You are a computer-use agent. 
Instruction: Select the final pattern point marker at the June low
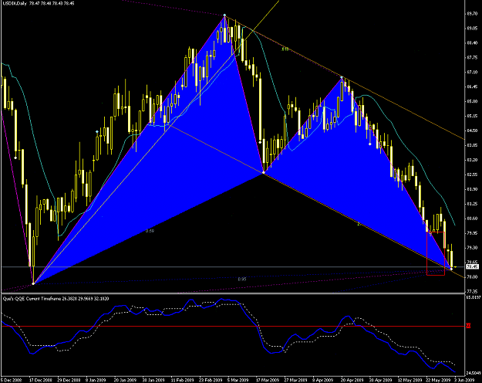(451, 269)
